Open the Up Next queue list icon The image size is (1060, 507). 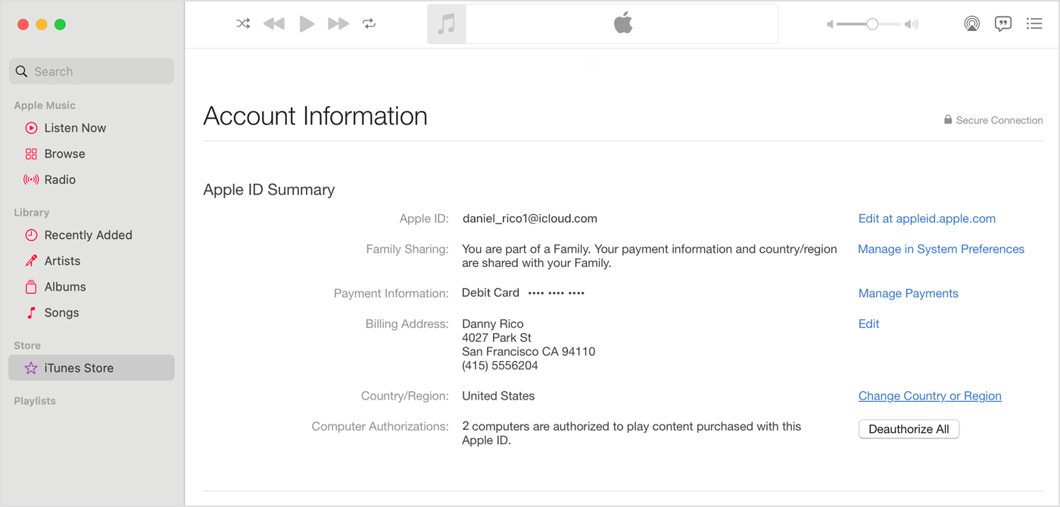(x=1034, y=23)
